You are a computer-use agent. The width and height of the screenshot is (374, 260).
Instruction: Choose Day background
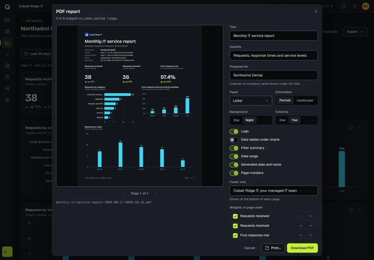[x=236, y=120]
